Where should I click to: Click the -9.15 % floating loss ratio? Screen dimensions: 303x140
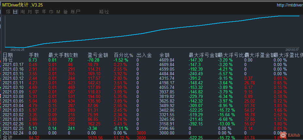click(x=225, y=78)
